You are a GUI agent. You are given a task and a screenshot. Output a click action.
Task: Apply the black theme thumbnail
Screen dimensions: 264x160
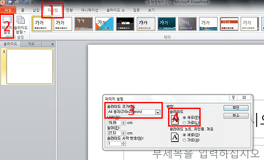tap(125, 24)
